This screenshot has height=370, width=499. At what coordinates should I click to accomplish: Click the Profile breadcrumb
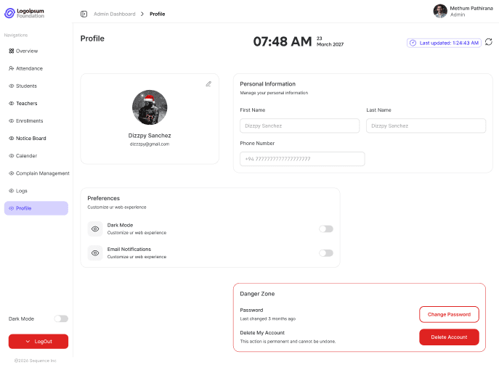click(x=157, y=14)
